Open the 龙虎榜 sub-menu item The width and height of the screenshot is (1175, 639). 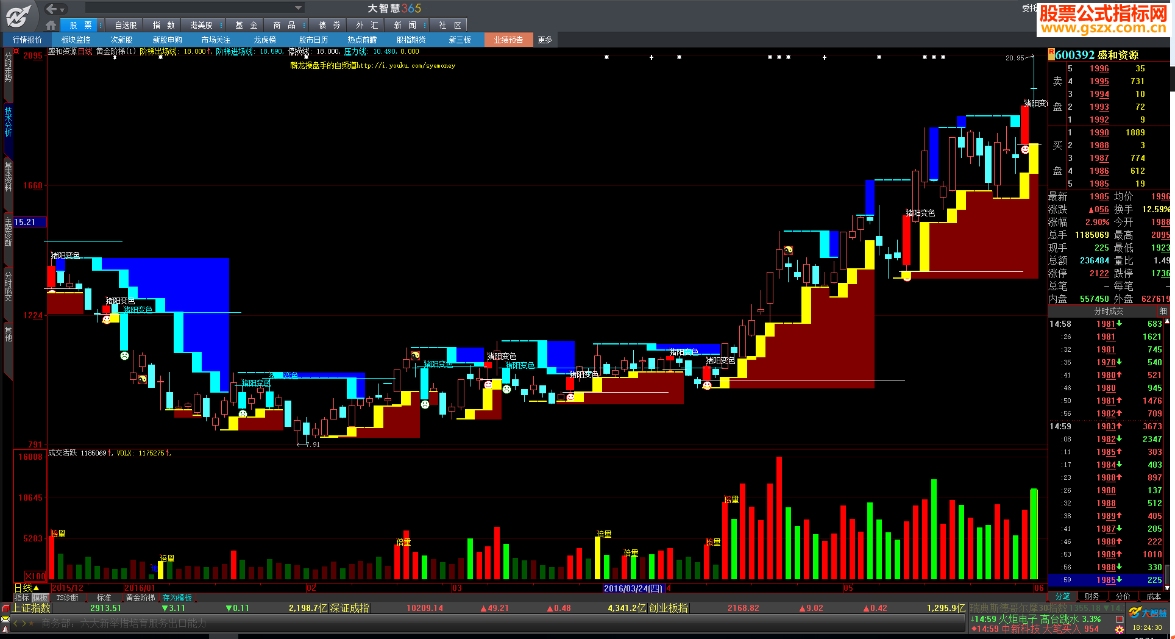[x=264, y=40]
